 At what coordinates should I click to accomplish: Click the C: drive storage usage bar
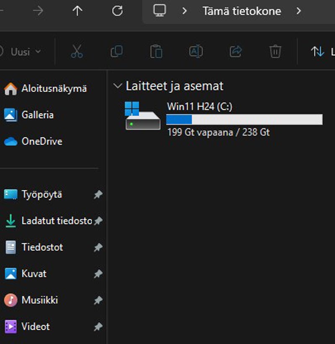point(244,120)
